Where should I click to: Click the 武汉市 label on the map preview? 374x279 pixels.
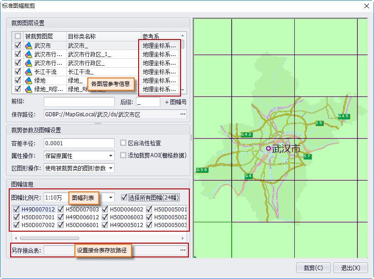(286, 149)
